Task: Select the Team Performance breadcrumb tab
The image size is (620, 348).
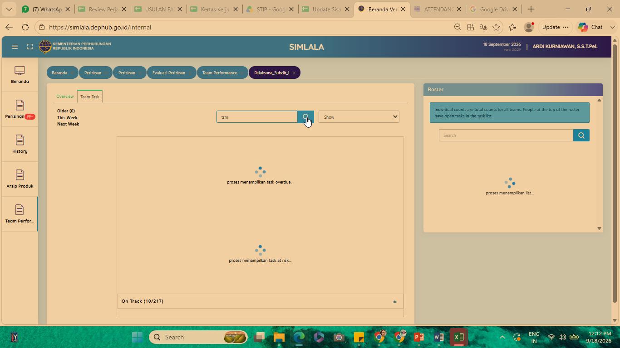Action: coord(220,72)
